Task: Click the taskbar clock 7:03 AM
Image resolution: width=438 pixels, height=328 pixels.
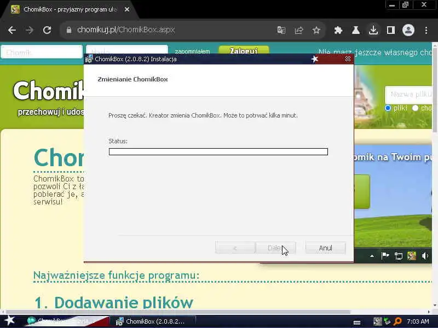Action: point(418,321)
